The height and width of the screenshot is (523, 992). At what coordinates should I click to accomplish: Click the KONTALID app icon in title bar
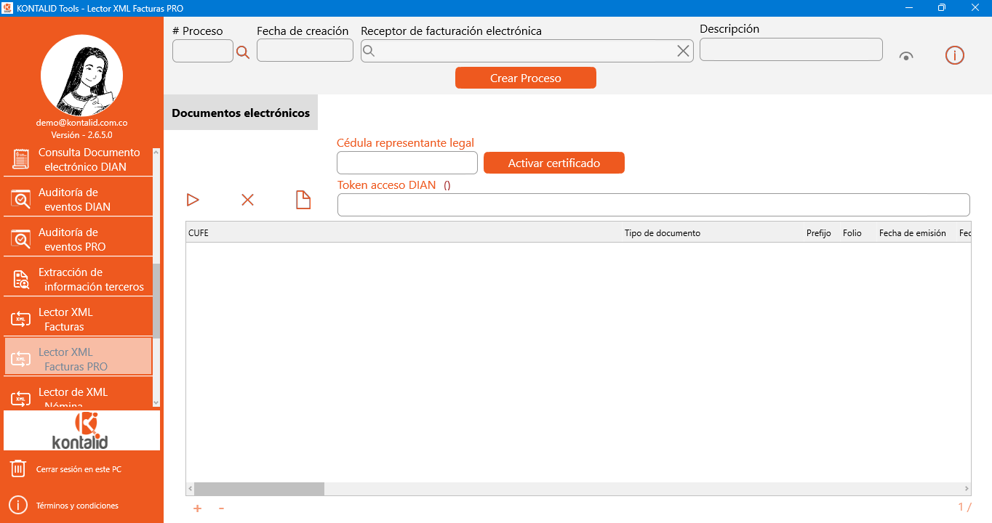[x=8, y=8]
